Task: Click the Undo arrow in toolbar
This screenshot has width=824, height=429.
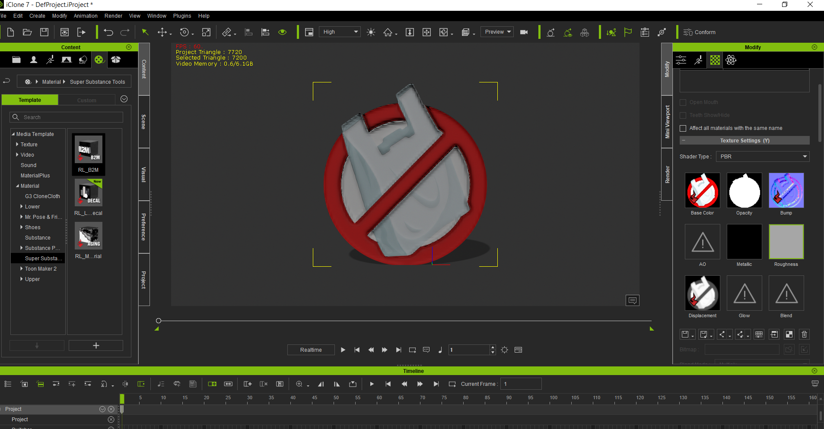Action: 108,32
